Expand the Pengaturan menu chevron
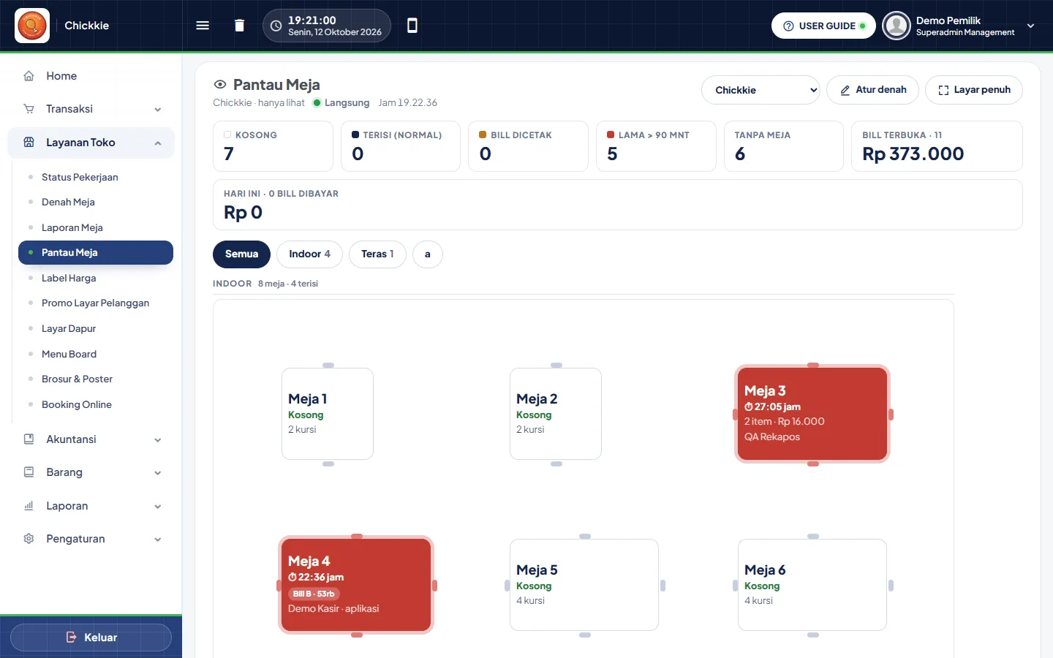The height and width of the screenshot is (658, 1053). (x=158, y=540)
